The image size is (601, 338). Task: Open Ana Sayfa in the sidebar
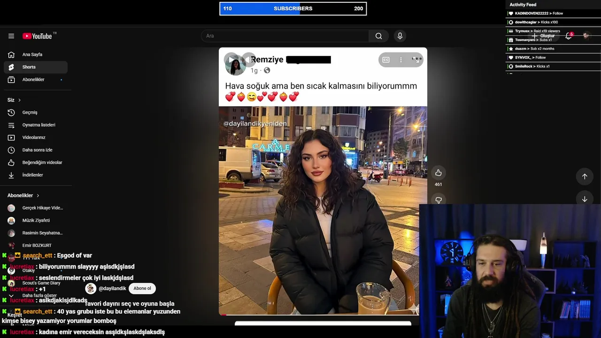click(x=36, y=54)
